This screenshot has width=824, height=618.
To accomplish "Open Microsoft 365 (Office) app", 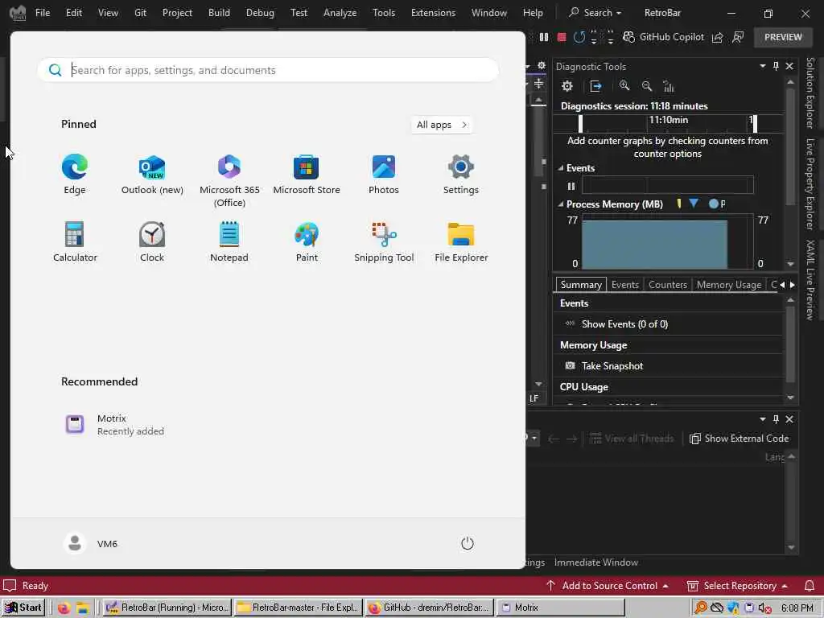I will [229, 181].
